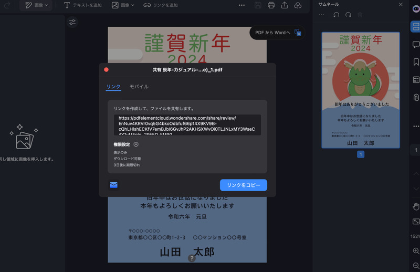Image resolution: width=420 pixels, height=272 pixels.
Task: Open the properties sliders panel icon
Action: tap(72, 22)
